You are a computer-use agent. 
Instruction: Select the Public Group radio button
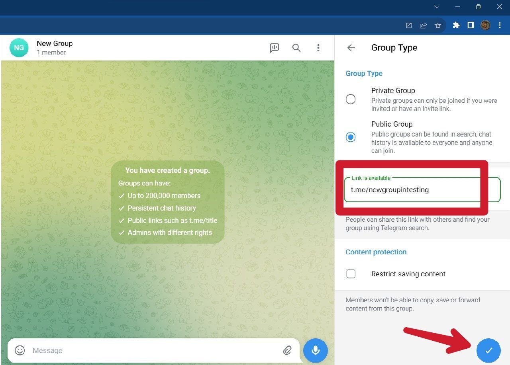[351, 137]
